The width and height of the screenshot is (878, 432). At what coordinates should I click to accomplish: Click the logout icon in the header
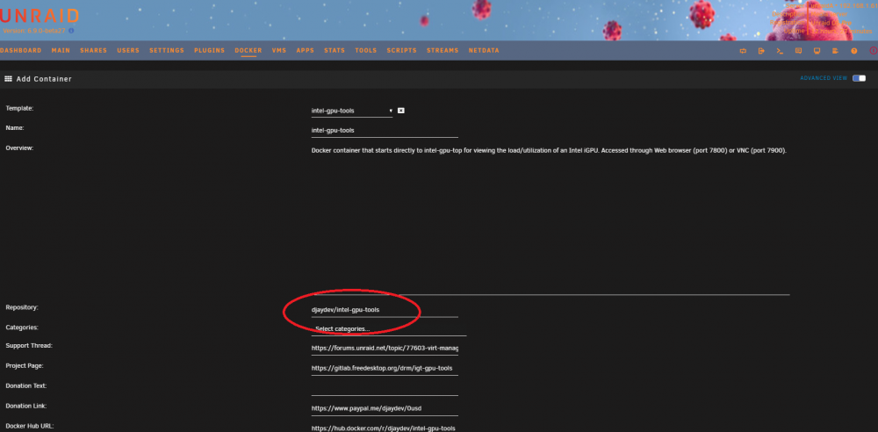pos(761,51)
